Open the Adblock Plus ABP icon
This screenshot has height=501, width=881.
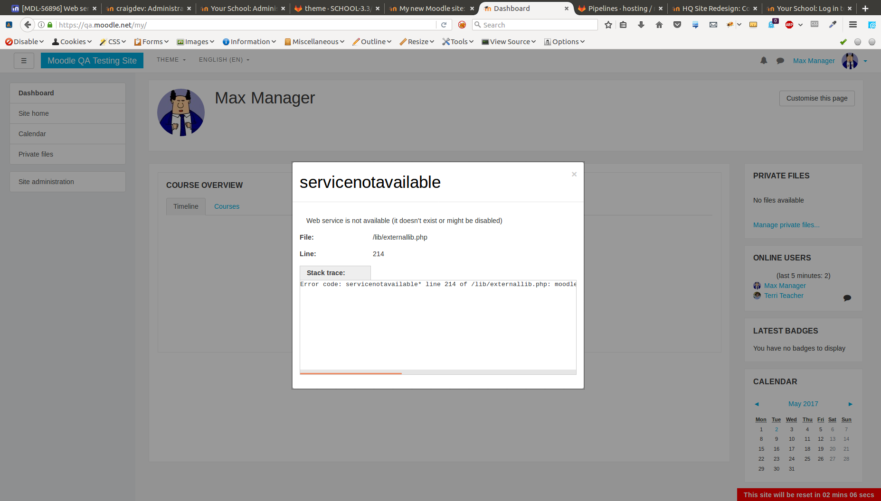pos(789,25)
